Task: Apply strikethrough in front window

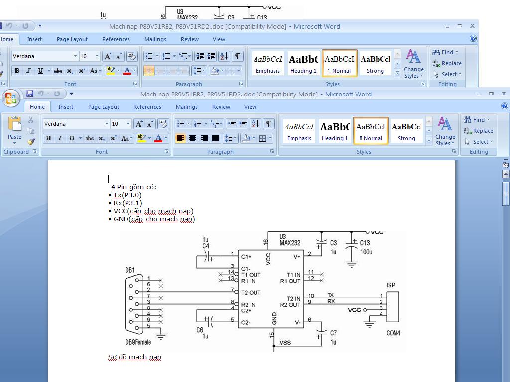Action: [x=90, y=138]
